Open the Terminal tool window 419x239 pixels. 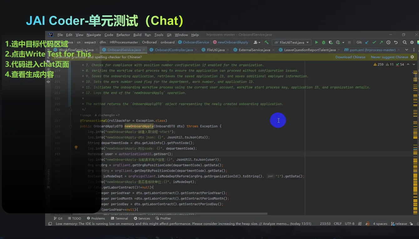pyautogui.click(x=119, y=218)
